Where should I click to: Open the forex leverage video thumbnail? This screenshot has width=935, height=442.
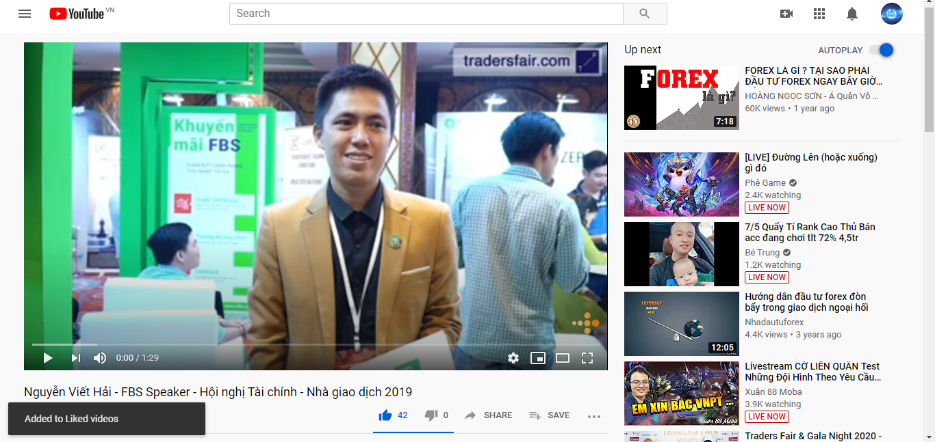[682, 324]
